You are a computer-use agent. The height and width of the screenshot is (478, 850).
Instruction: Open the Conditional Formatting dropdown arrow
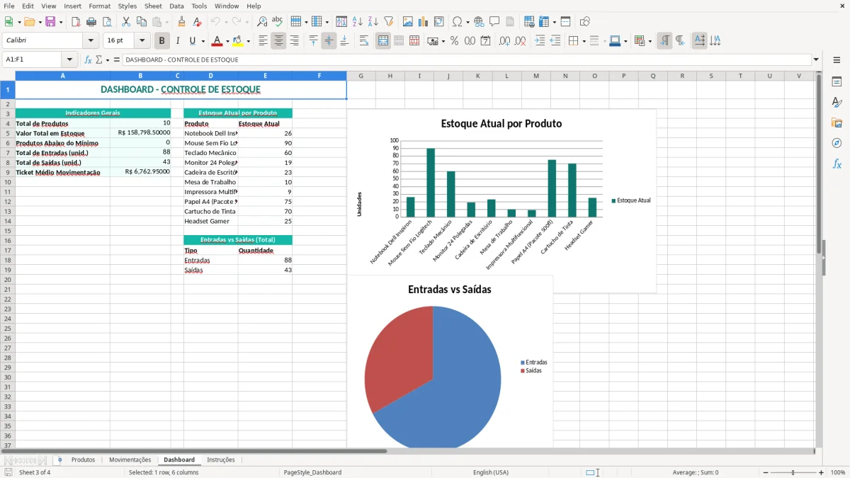[x=650, y=41]
